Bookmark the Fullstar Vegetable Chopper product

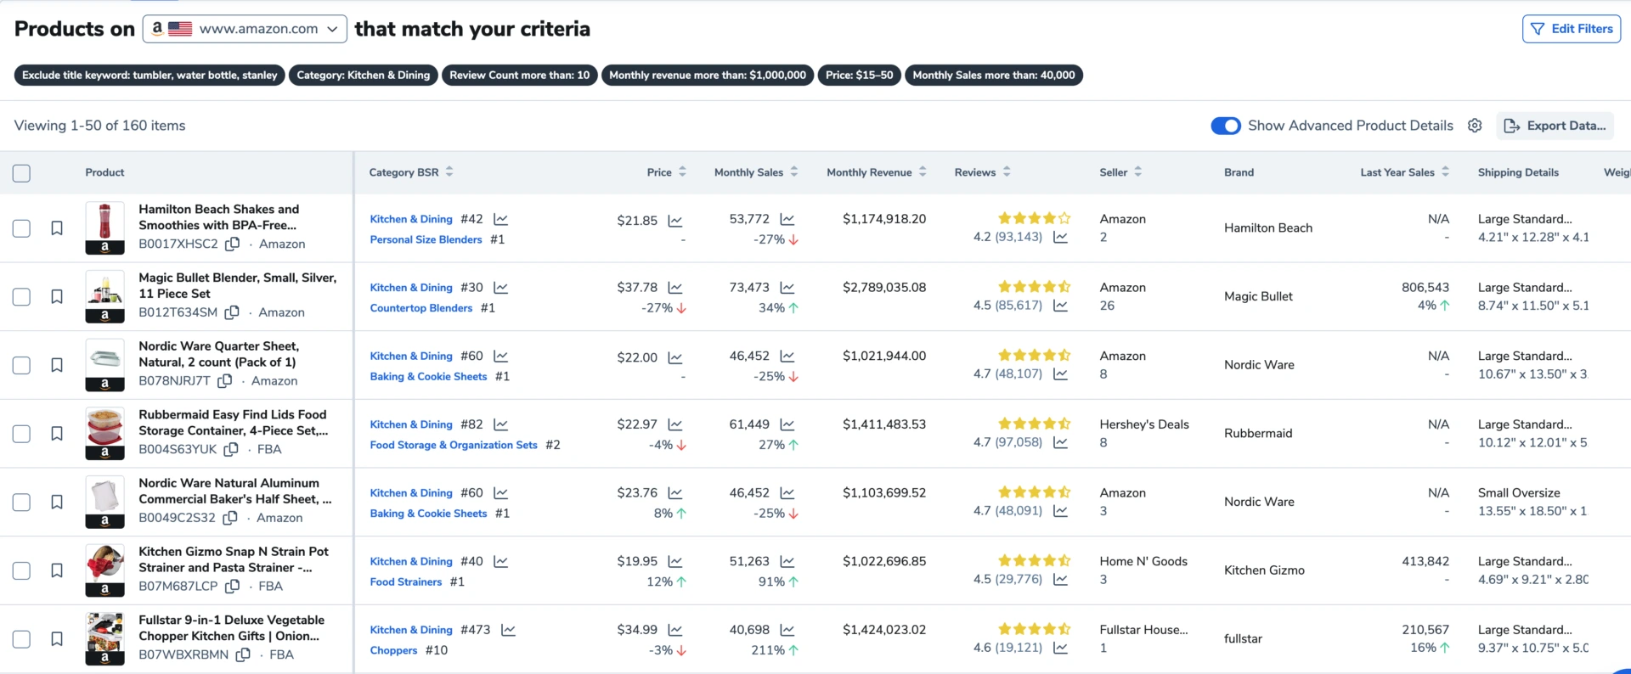(57, 639)
